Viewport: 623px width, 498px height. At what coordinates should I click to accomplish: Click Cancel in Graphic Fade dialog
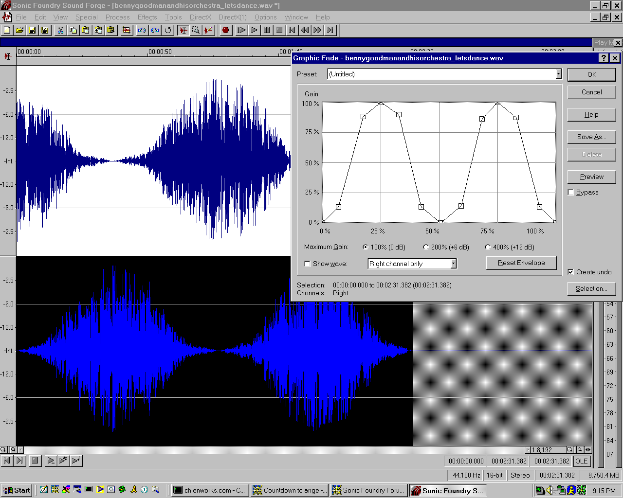[592, 92]
